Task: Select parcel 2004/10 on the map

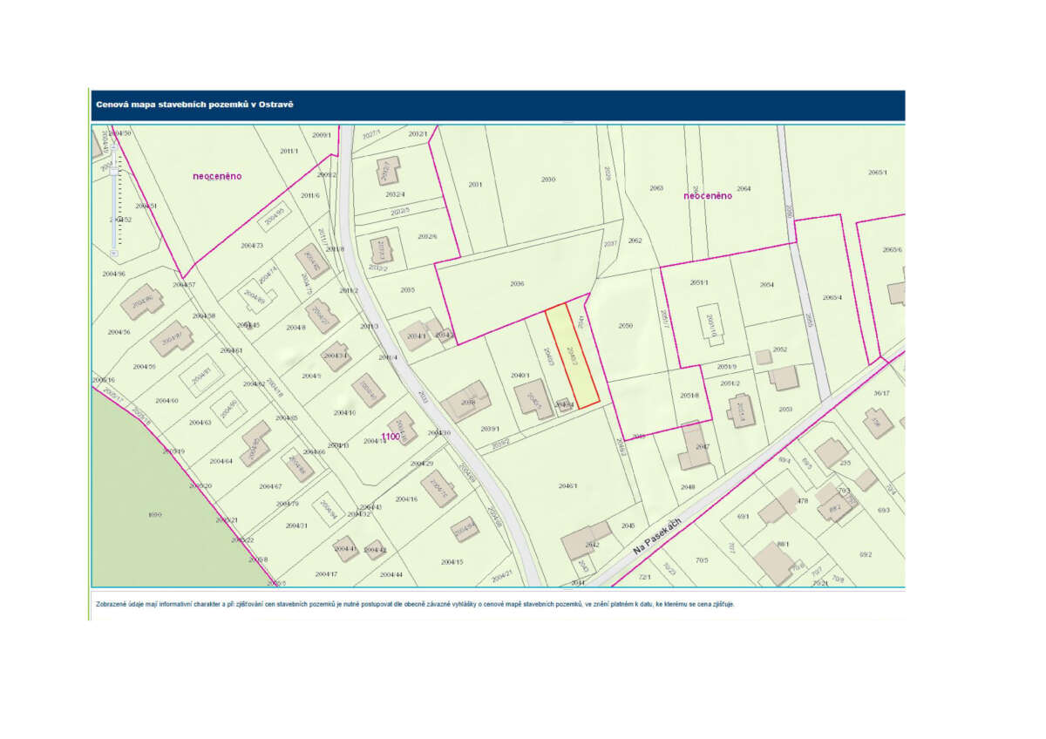Action: 345,412
